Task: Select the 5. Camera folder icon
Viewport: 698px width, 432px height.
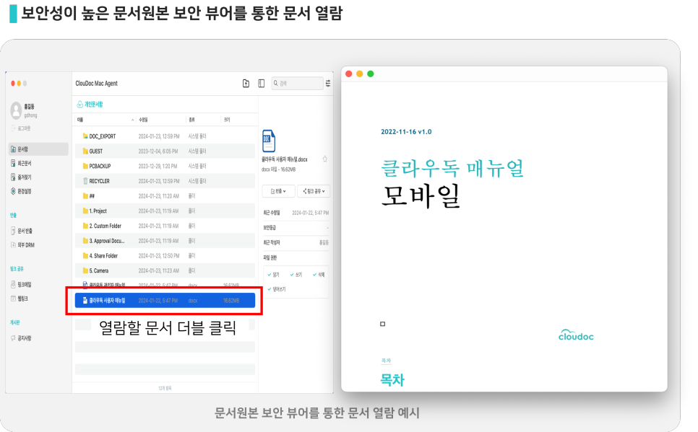Action: click(x=85, y=270)
